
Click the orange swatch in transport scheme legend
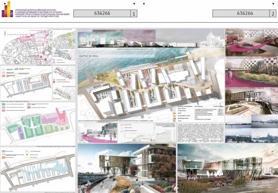[x=3, y=157]
